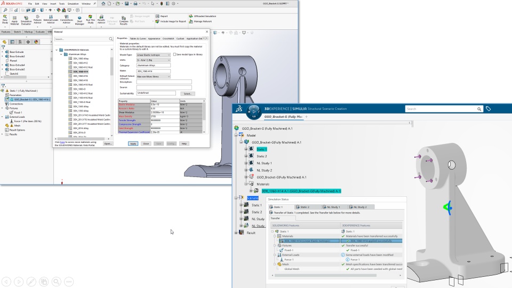Open Default failure criterion dropdown
512x288 pixels.
click(153, 76)
